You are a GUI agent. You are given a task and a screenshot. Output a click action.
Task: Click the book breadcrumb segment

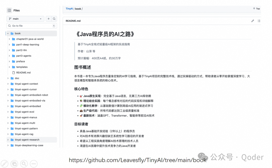coord(78,9)
